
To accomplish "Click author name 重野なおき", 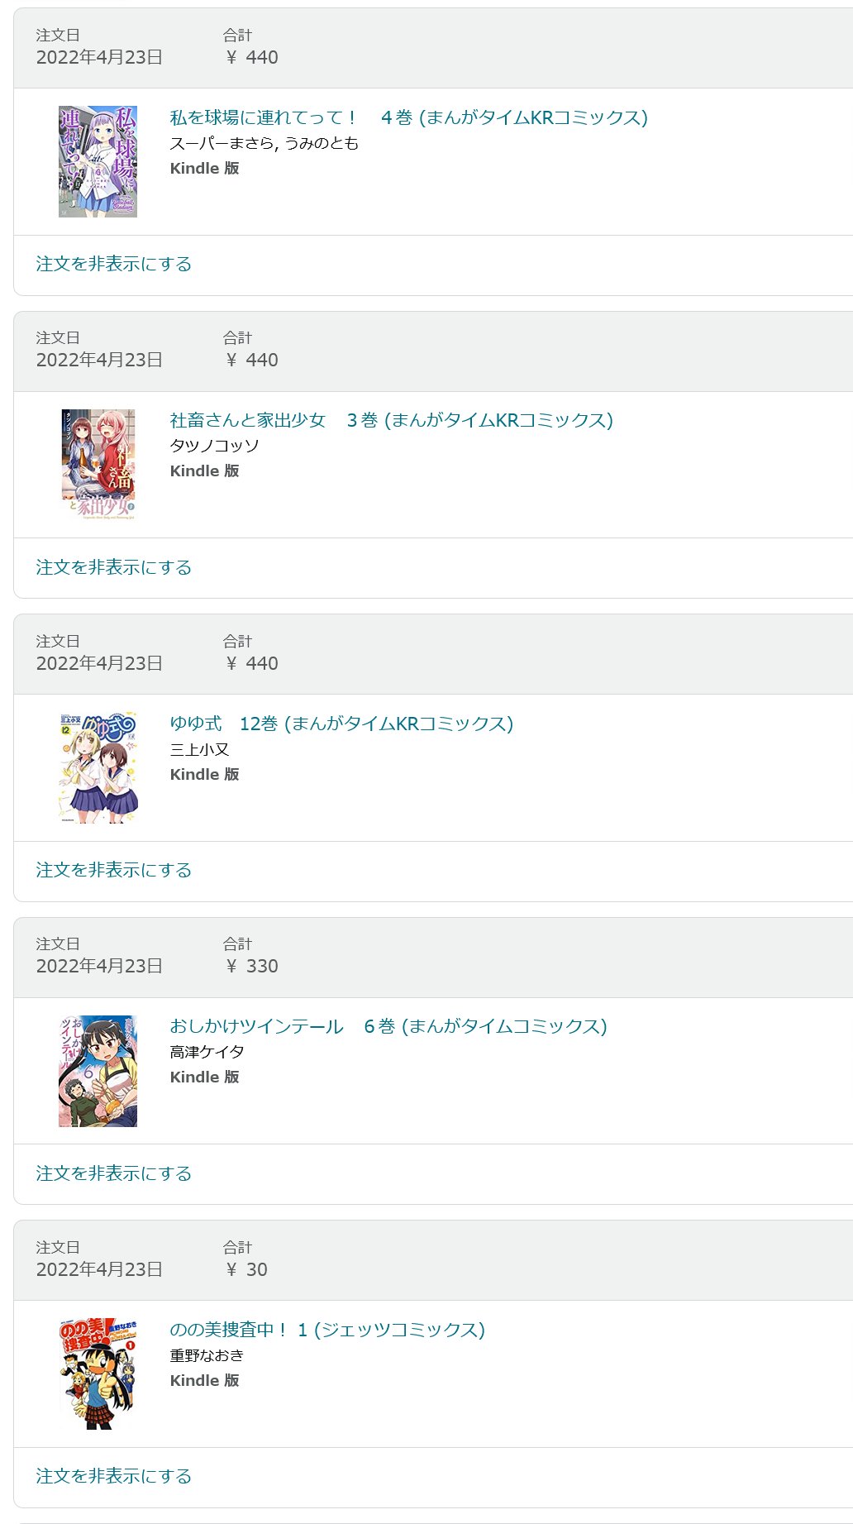I will pos(207,1355).
